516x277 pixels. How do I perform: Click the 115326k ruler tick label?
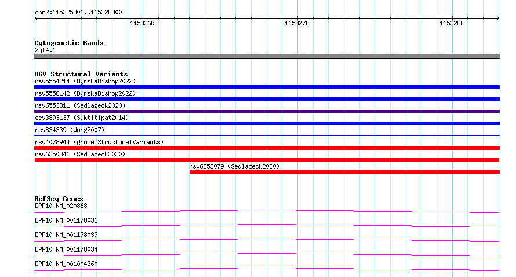[x=142, y=23]
